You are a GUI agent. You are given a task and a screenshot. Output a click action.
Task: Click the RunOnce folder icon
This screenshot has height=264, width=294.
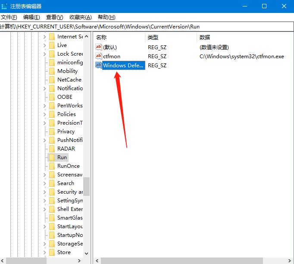pyautogui.click(x=52, y=166)
